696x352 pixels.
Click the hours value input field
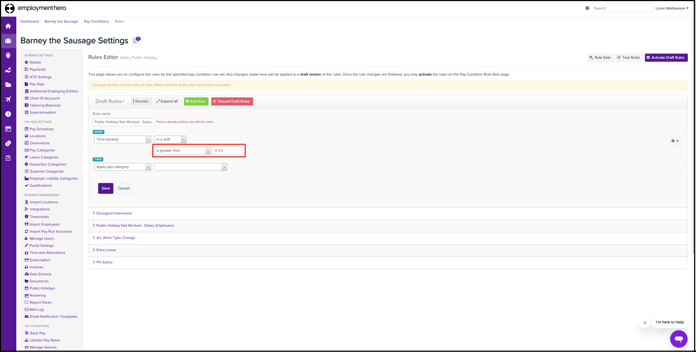point(227,151)
